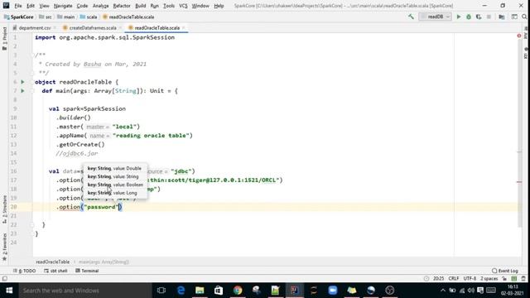Toggle the read-only lock icon in status bar
The height and width of the screenshot is (298, 530).
click(x=504, y=278)
